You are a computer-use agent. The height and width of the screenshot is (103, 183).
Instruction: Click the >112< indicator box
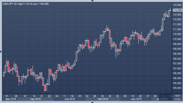177,99
